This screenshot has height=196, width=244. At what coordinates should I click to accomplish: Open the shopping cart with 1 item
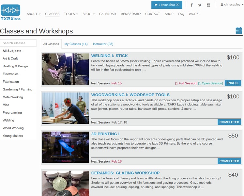pyautogui.click(x=167, y=5)
